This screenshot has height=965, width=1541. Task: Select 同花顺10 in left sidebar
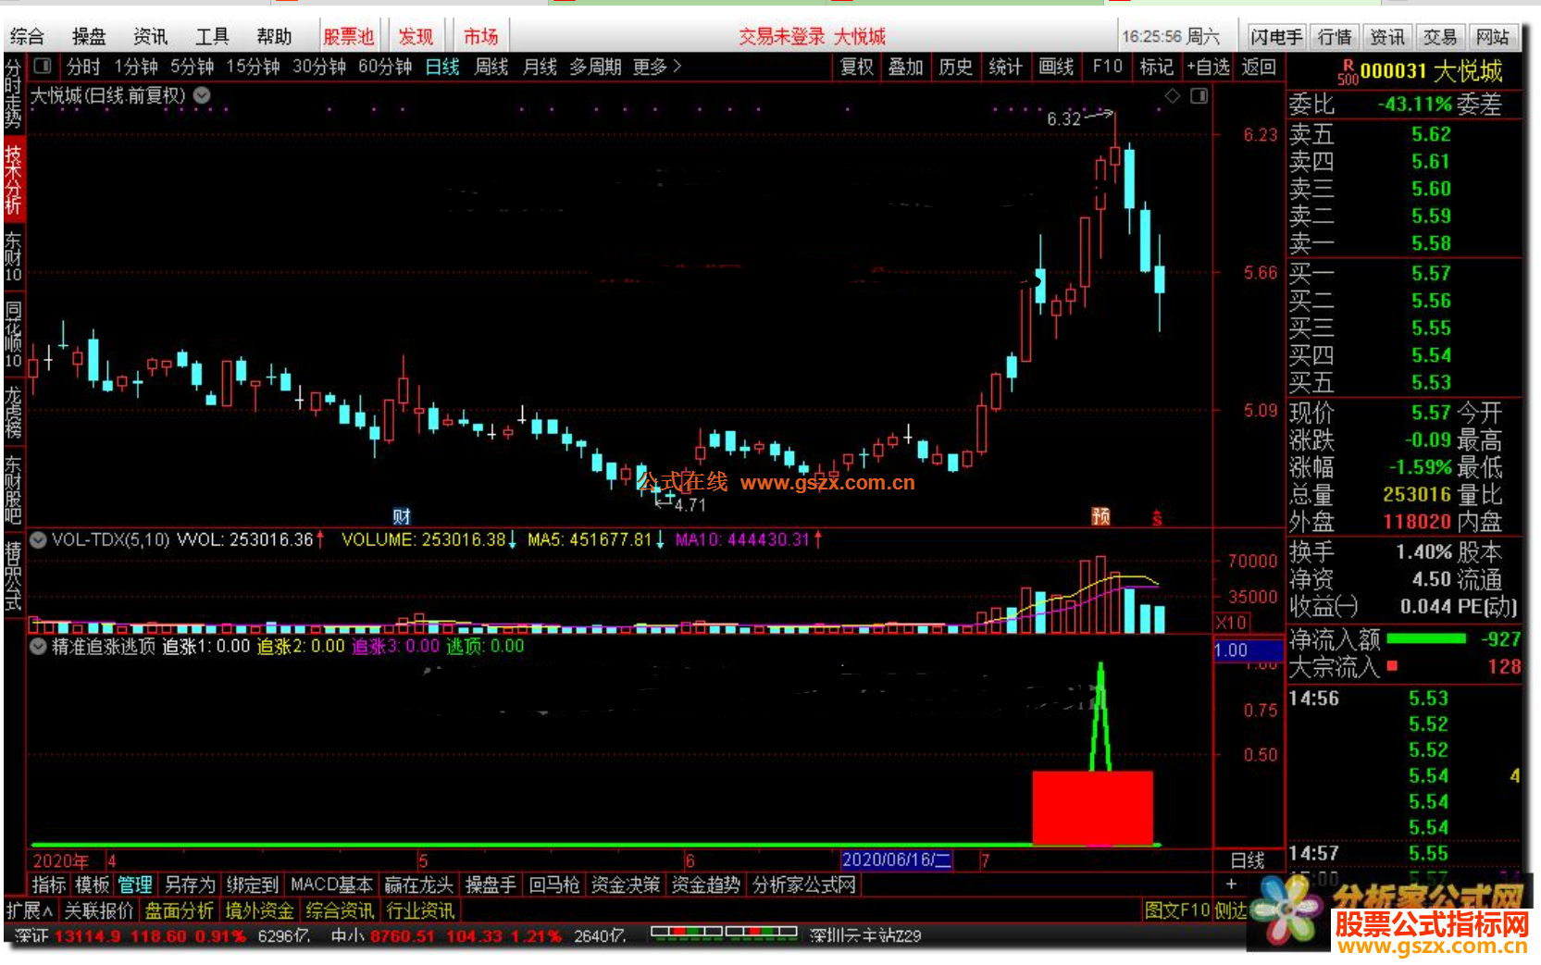[x=13, y=335]
